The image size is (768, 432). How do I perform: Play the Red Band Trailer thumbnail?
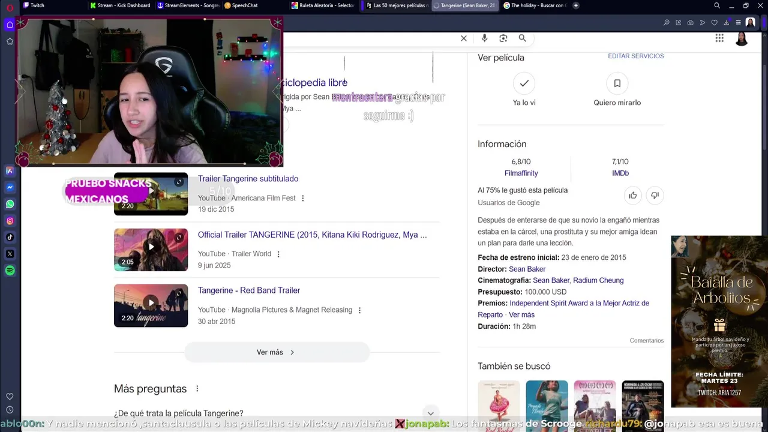point(151,305)
